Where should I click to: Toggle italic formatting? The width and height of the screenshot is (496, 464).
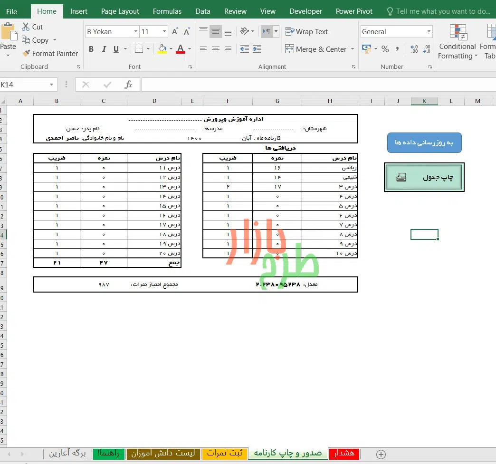104,49
